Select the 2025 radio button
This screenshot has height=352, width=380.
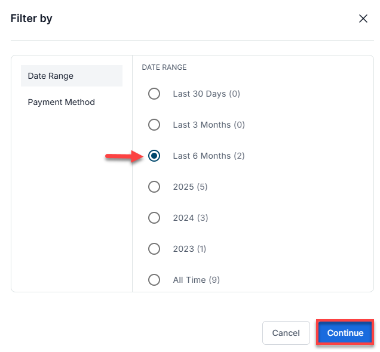154,187
